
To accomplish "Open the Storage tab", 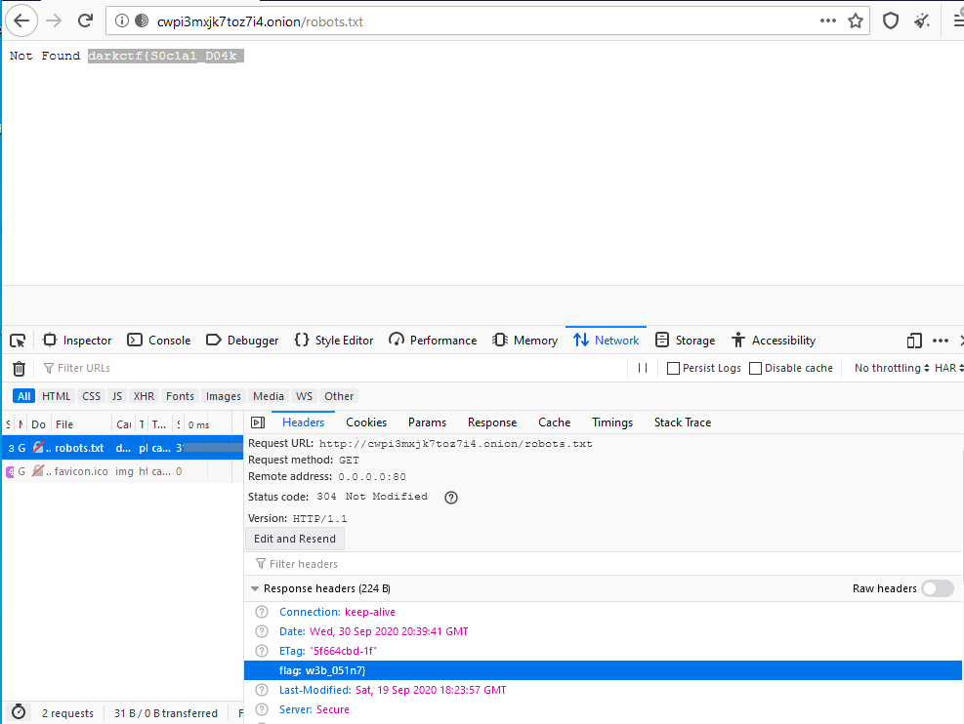I will coord(686,341).
